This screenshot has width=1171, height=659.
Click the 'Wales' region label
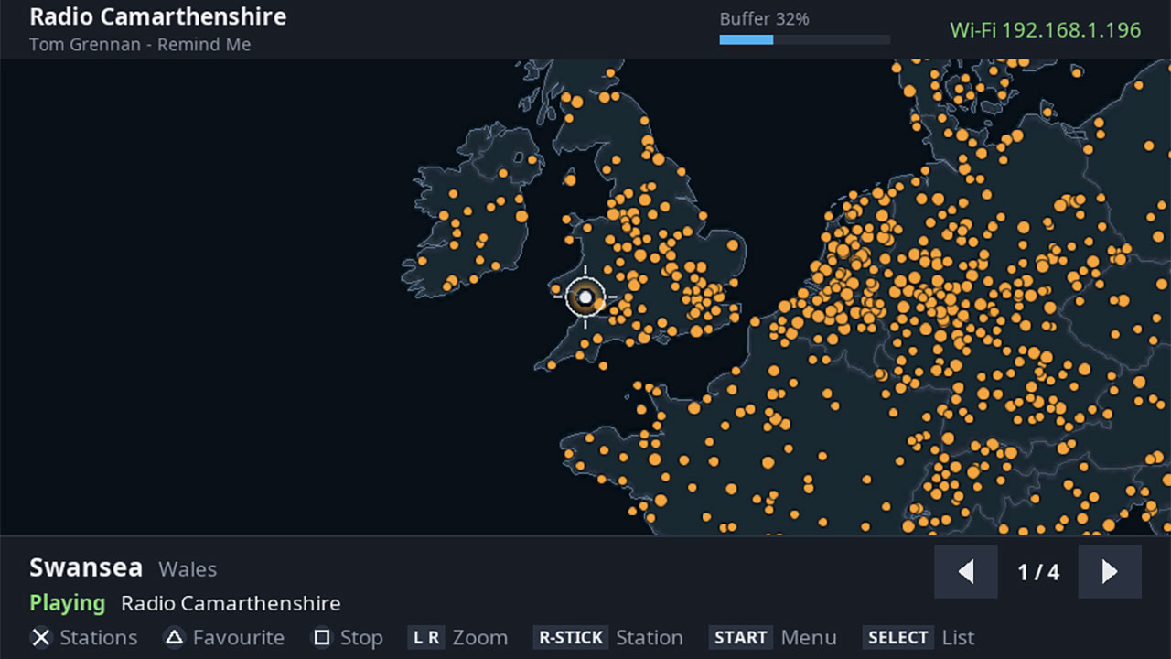(x=188, y=568)
